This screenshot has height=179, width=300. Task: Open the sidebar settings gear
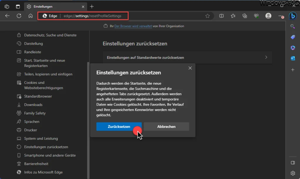[x=293, y=173]
